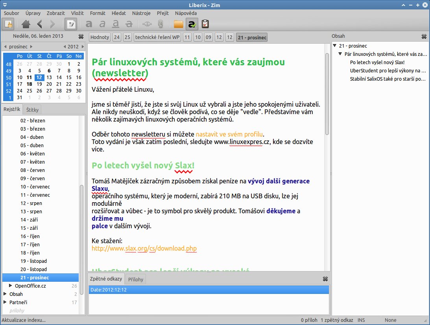Select backlink Date:2012:12:12
430x325 pixels.
tap(209, 290)
